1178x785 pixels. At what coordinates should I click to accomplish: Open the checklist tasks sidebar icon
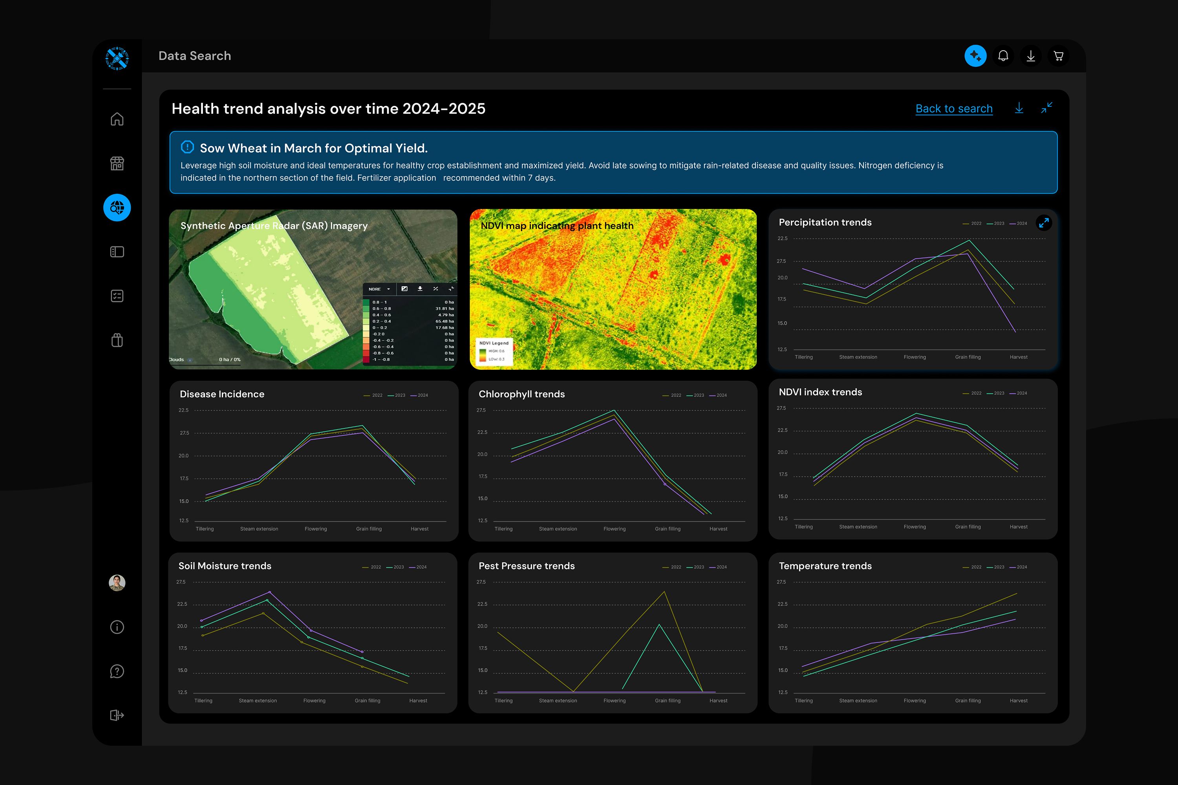click(x=117, y=296)
